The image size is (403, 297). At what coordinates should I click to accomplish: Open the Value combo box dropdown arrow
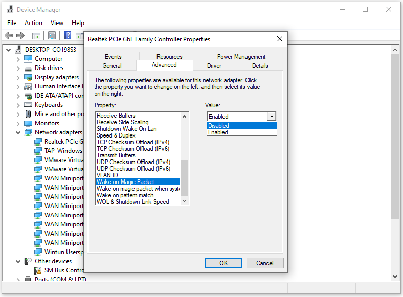point(272,117)
